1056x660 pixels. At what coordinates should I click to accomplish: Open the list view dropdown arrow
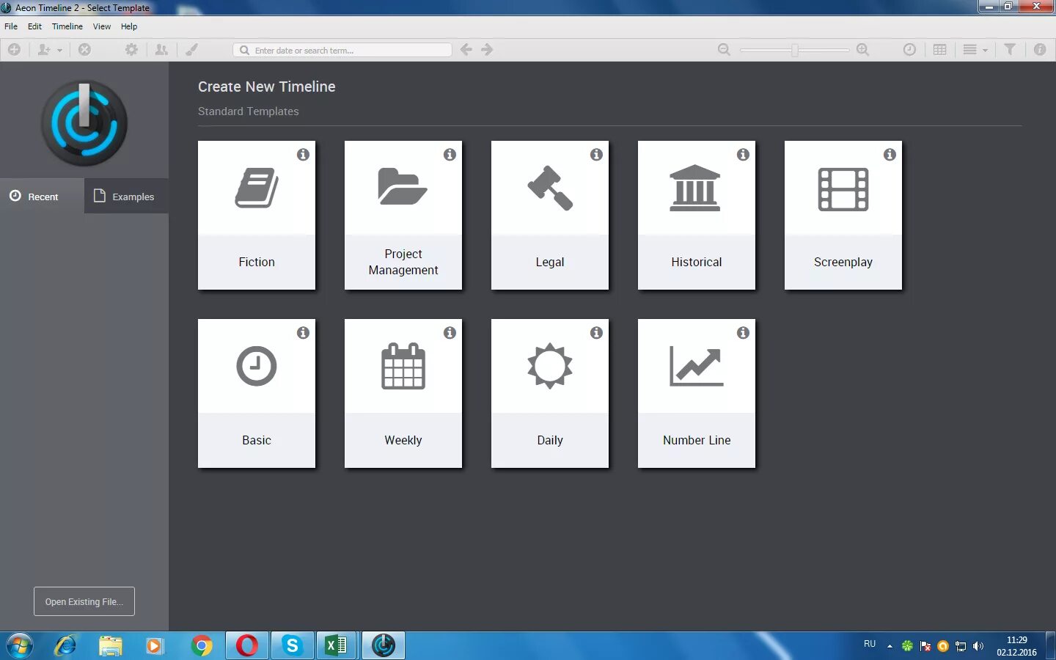(x=985, y=51)
